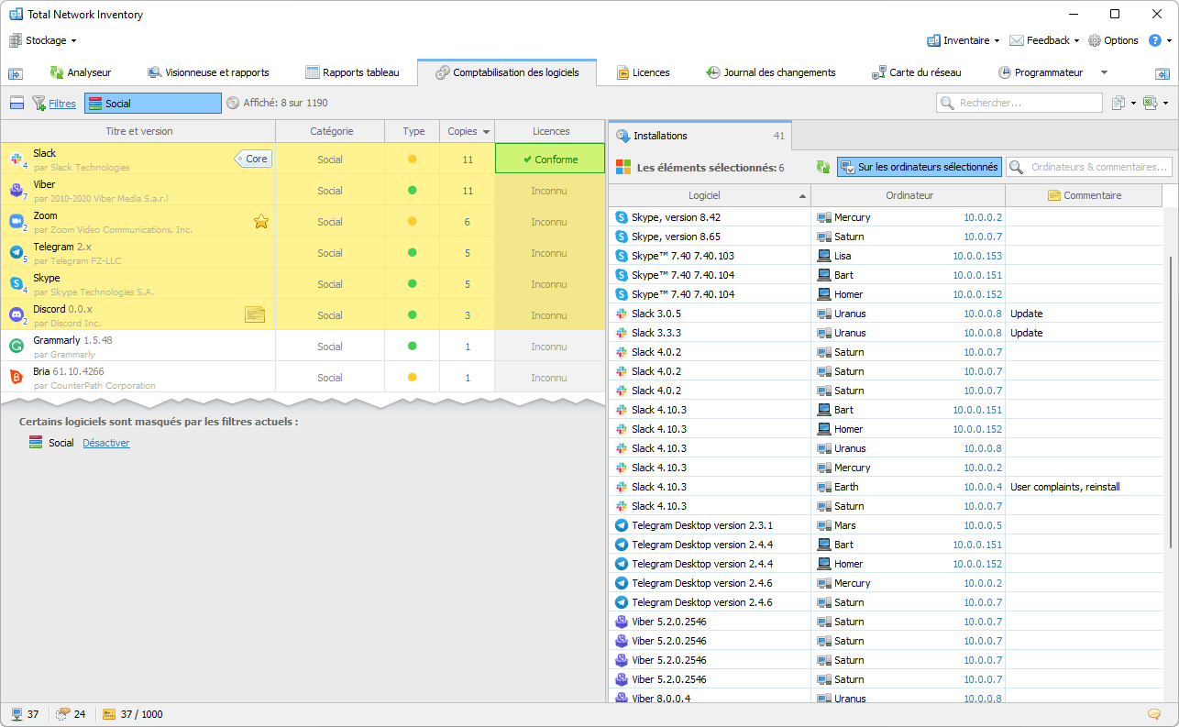Click the Conforme license status for Slack

[550, 159]
